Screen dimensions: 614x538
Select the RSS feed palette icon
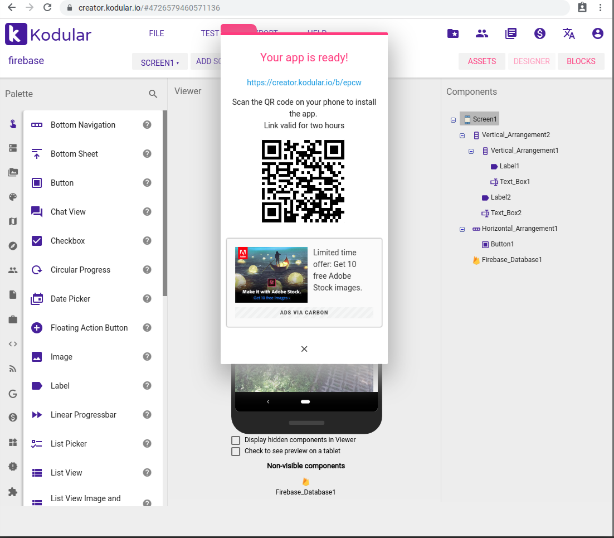13,369
